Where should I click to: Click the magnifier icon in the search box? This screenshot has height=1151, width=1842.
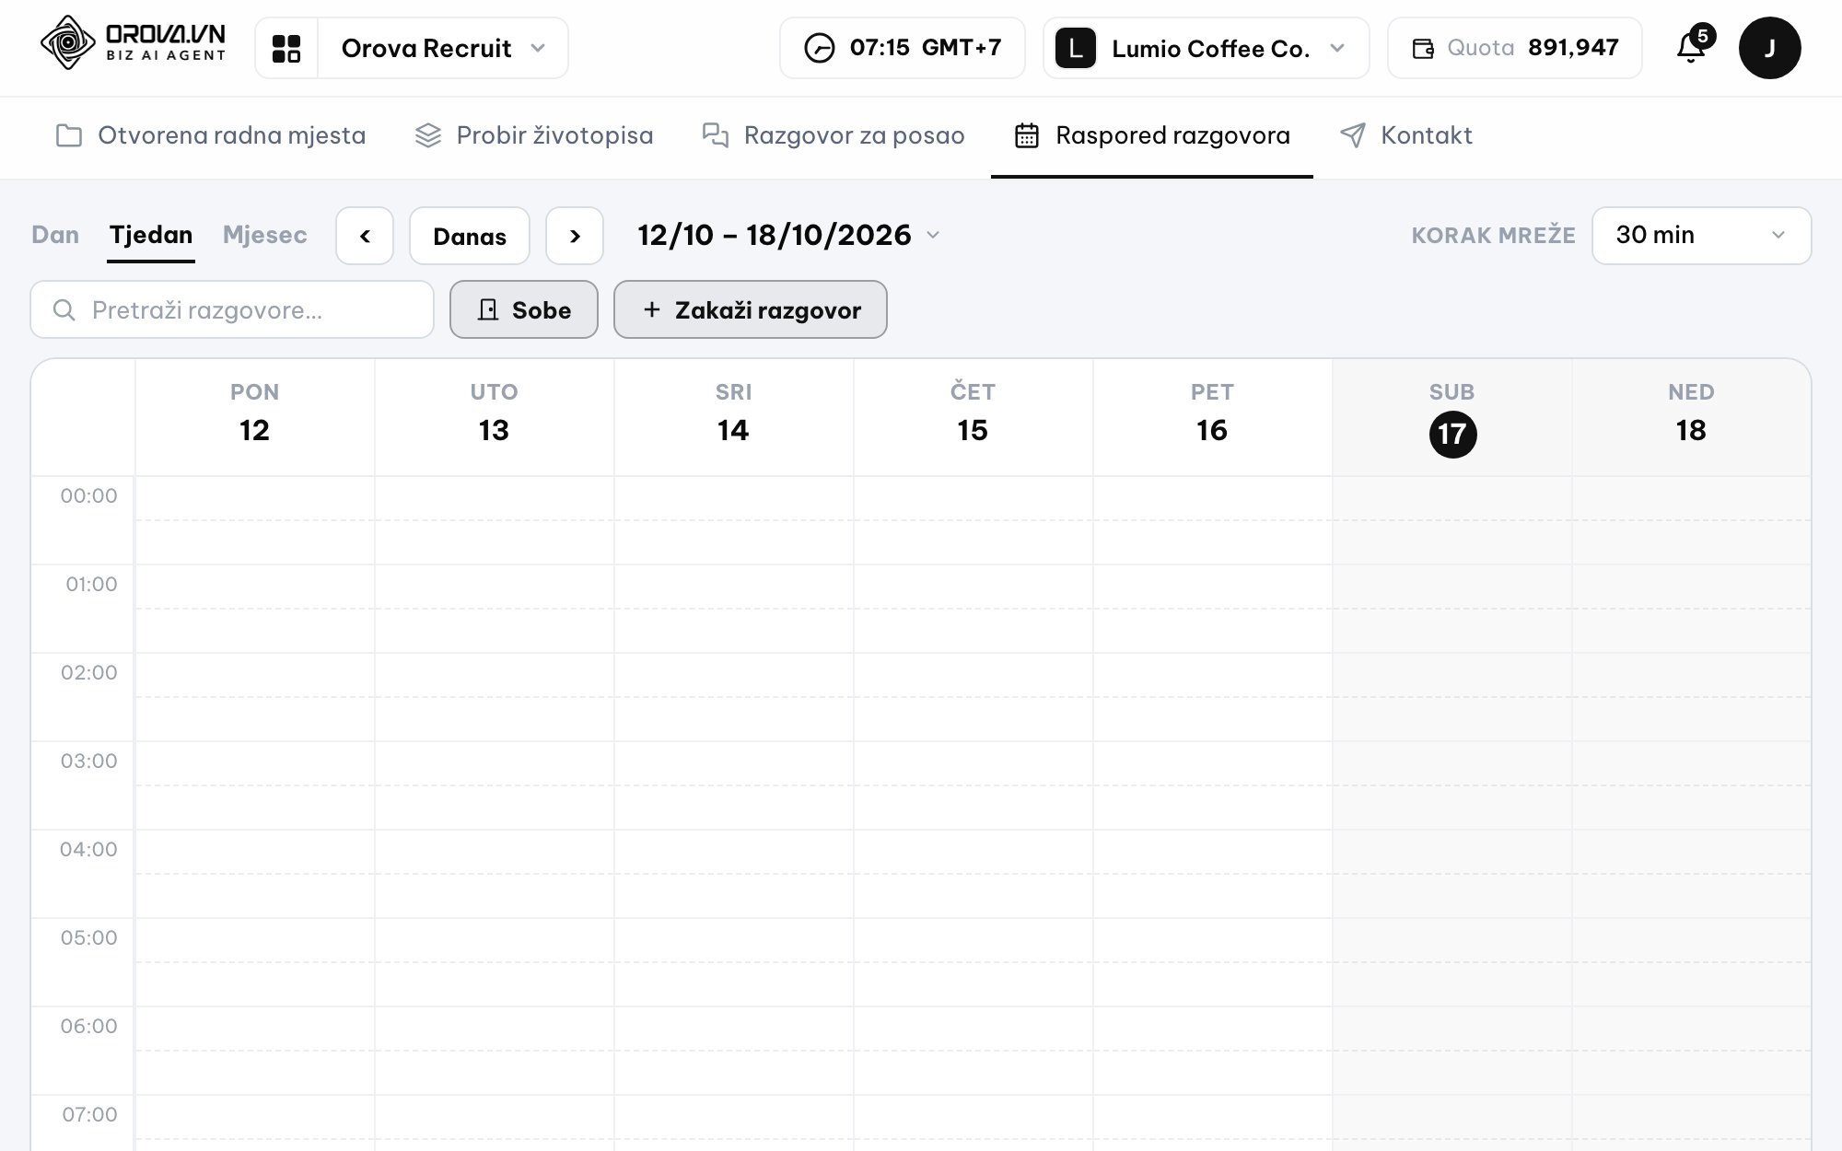click(x=64, y=310)
